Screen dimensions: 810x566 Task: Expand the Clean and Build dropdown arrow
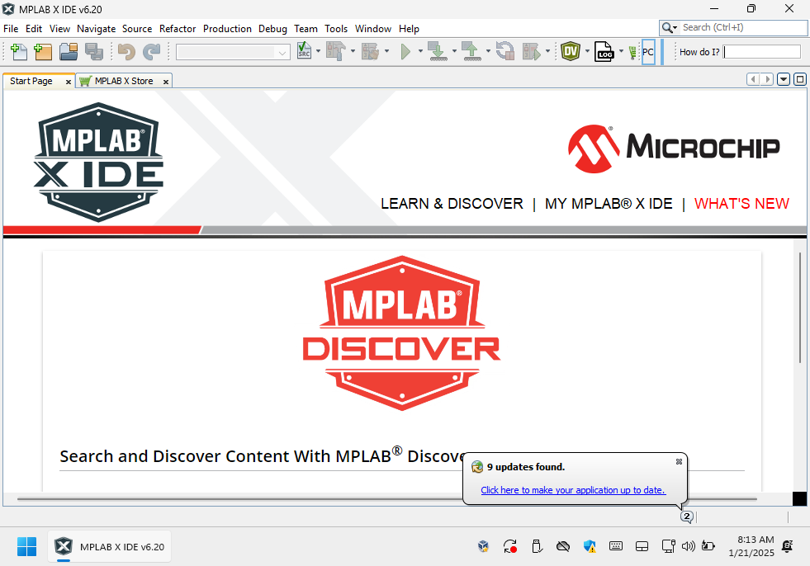[x=387, y=51]
